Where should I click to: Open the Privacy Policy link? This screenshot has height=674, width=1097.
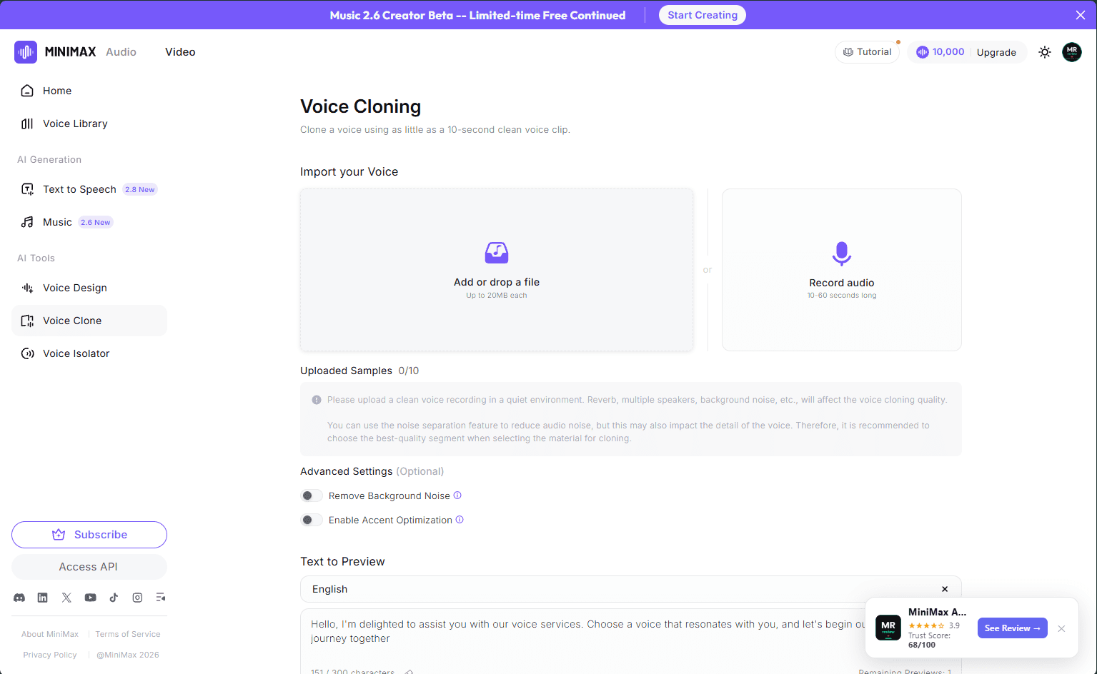point(50,655)
